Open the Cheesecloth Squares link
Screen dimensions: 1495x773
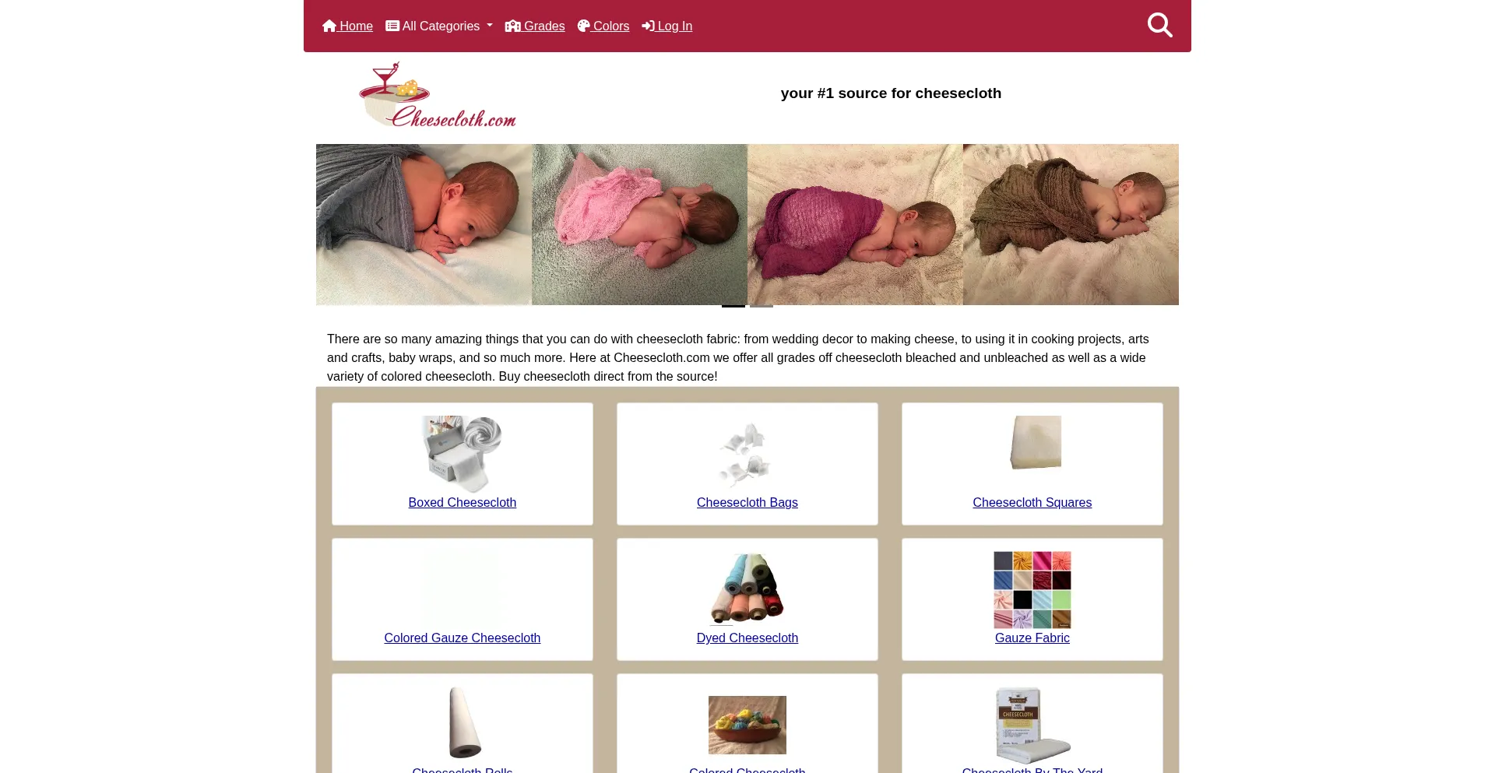click(x=1032, y=503)
